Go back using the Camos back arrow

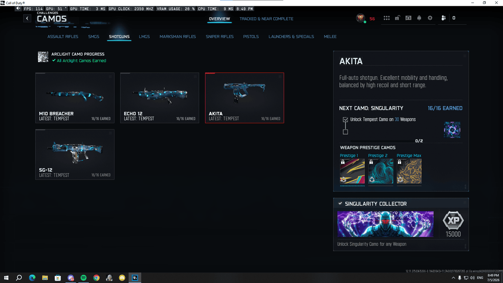pos(27,18)
